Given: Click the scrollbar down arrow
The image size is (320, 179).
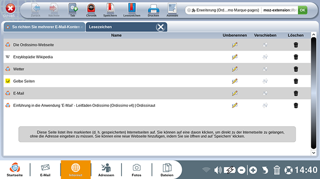Looking at the screenshot, I should 314,153.
